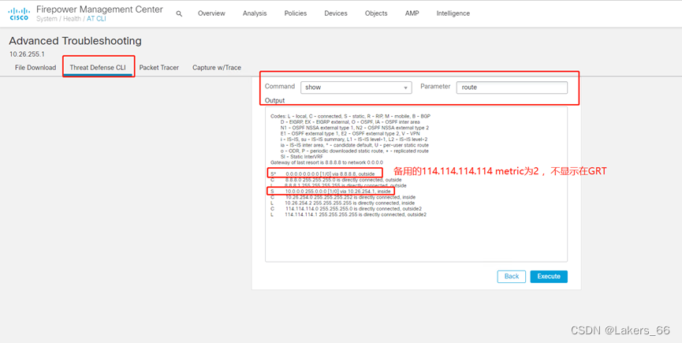
Task: Click the 10.26.254.2 local route line
Action: (x=342, y=203)
